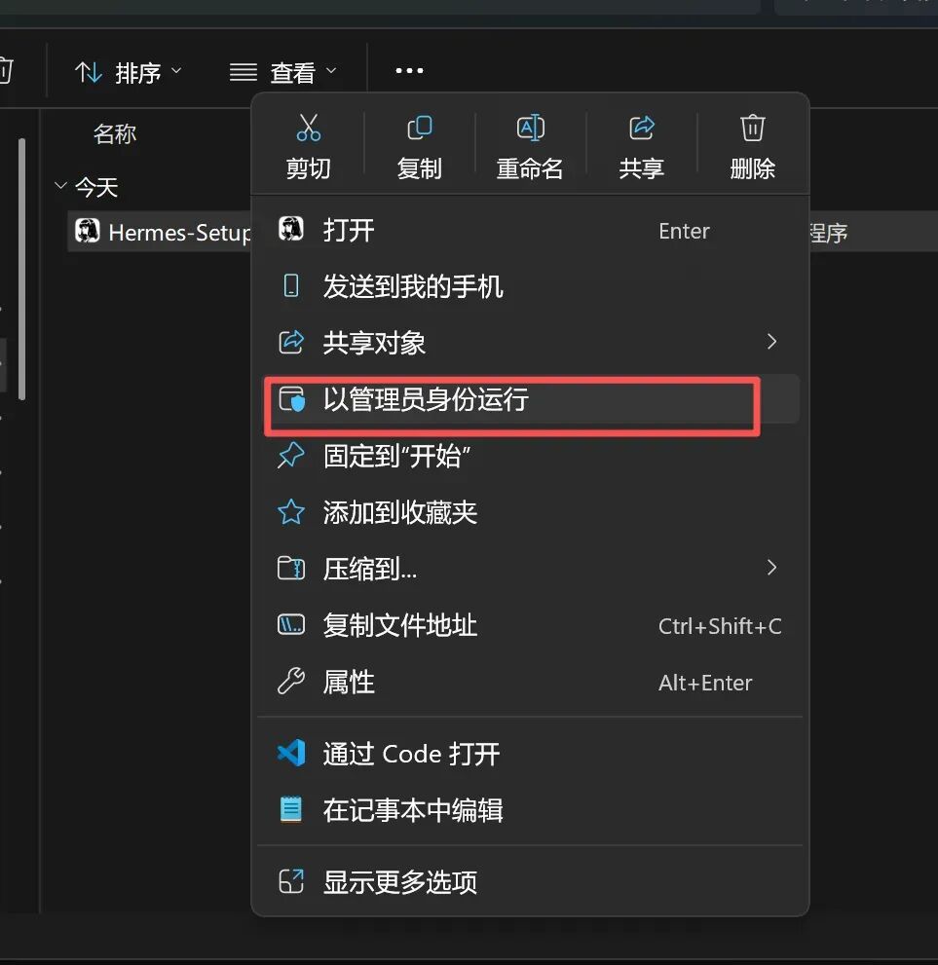The height and width of the screenshot is (965, 938).
Task: Click the Cut (剪切) scissors icon
Action: pyautogui.click(x=309, y=128)
